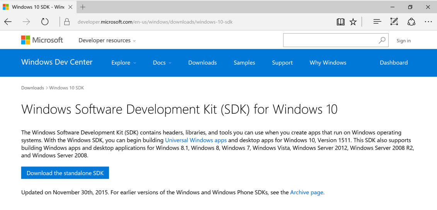Click the browser back arrow
The width and height of the screenshot is (437, 210).
tap(8, 22)
